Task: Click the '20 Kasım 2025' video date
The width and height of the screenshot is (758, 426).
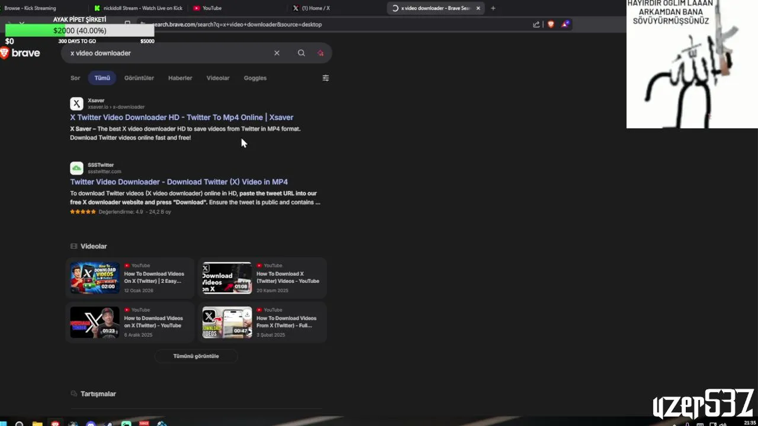Action: pyautogui.click(x=272, y=291)
